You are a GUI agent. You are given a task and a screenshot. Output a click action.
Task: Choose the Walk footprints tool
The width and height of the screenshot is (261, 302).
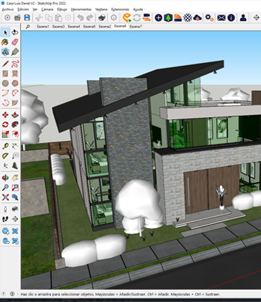pyautogui.click(x=6, y=219)
